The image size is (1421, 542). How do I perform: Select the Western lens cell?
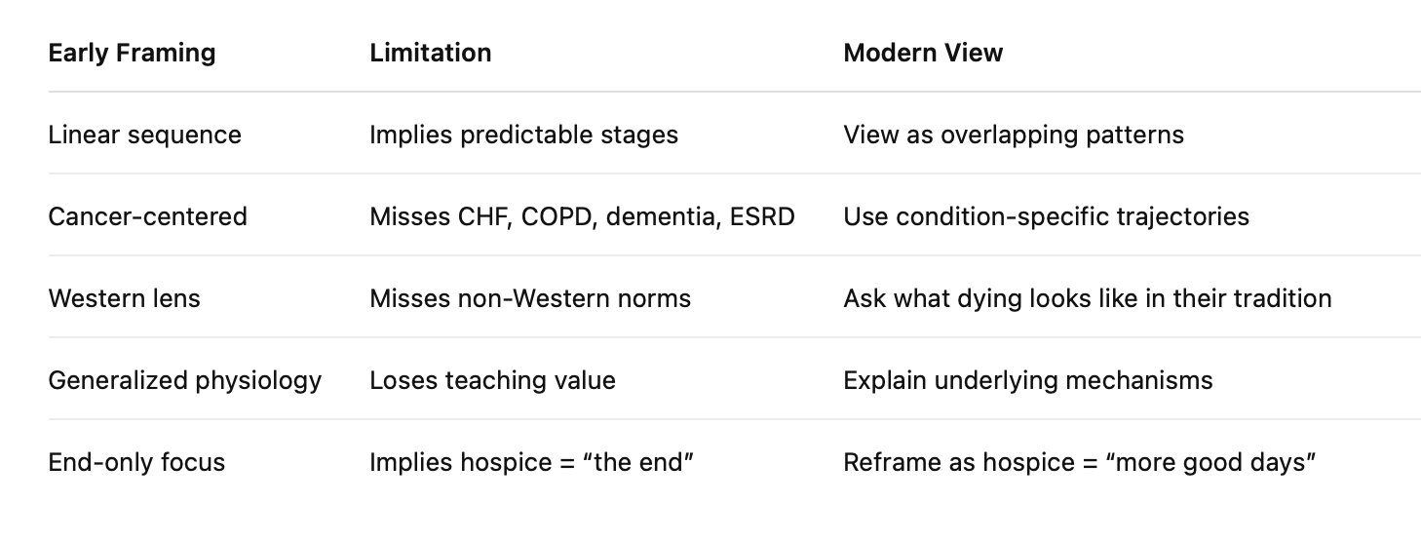coord(124,297)
